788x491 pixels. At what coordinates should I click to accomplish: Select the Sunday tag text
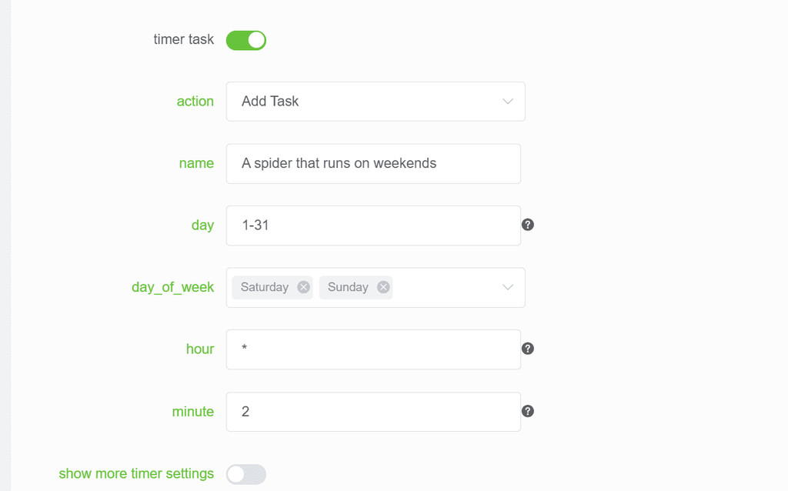click(x=348, y=287)
